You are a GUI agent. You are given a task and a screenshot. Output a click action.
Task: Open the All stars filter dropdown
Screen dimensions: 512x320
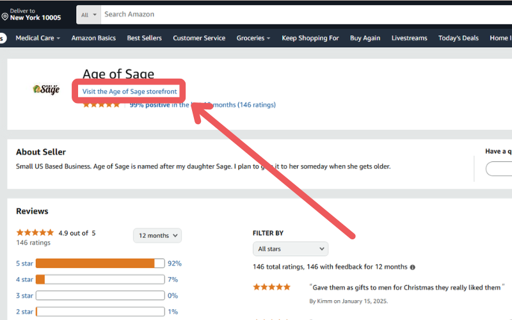click(x=291, y=249)
